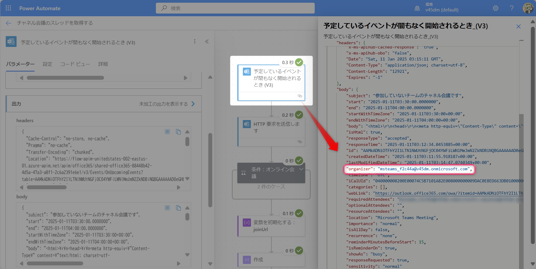Select the 予定しているイベント trigger card
Viewport: 536px width, 269px height.
coord(271,82)
